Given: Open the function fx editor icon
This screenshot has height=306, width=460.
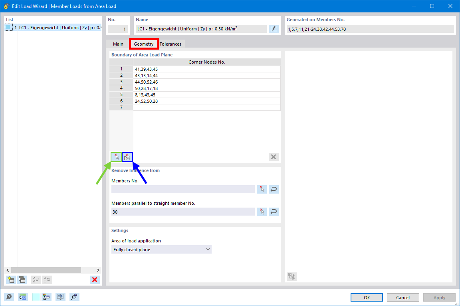Looking at the screenshot, I should (x=74, y=297).
